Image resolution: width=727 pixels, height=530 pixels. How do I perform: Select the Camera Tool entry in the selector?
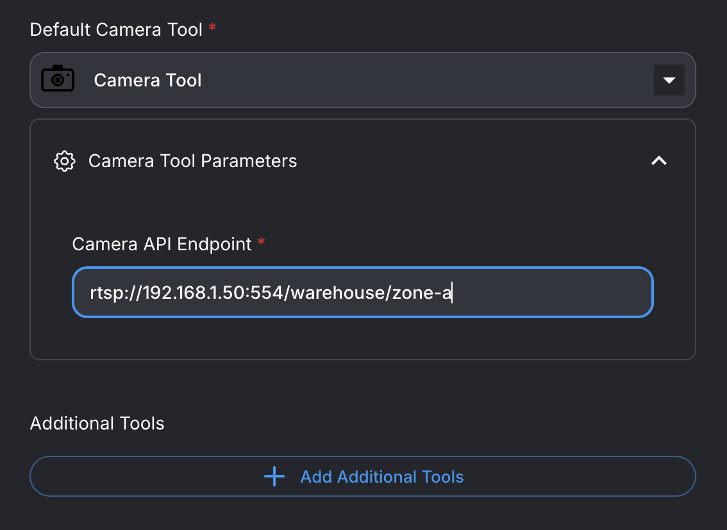tap(147, 80)
